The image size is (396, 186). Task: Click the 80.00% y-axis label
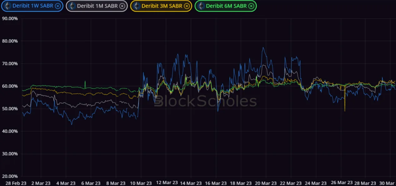[10, 41]
